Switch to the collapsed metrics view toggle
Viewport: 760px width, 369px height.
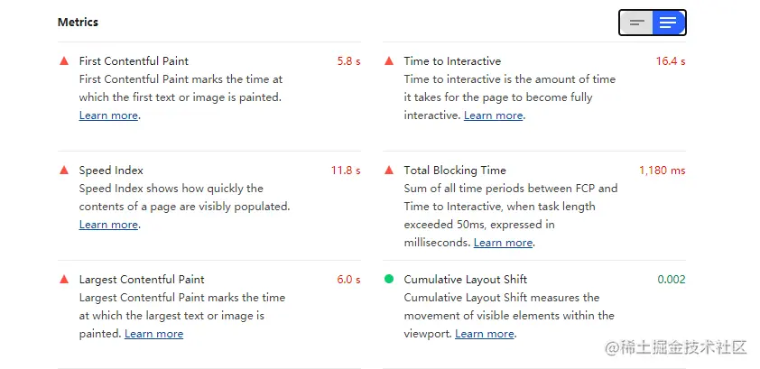click(637, 23)
